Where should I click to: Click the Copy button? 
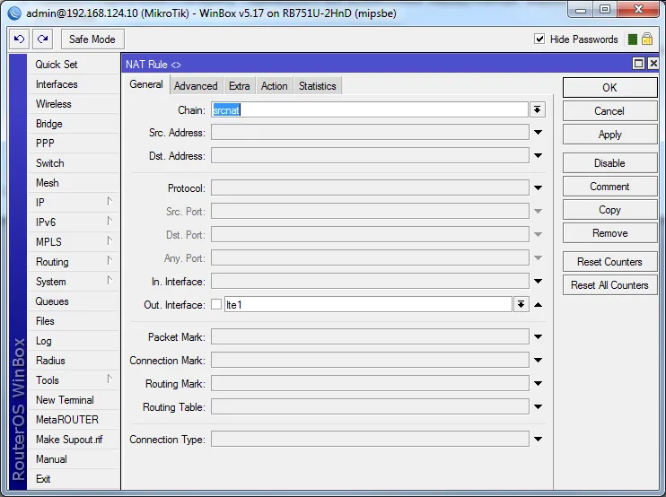pos(610,210)
